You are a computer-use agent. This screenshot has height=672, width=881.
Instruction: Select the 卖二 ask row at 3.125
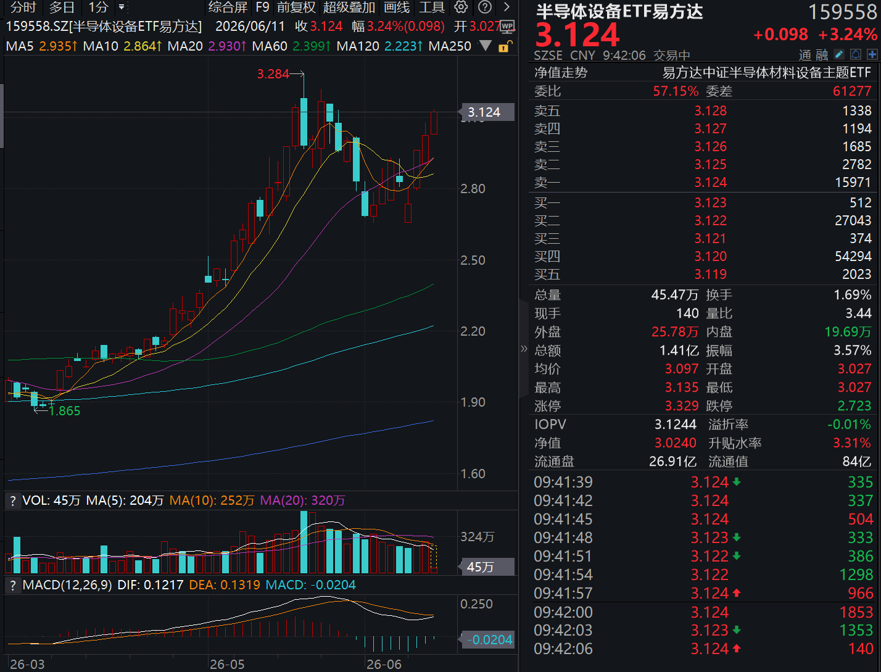[x=703, y=164]
